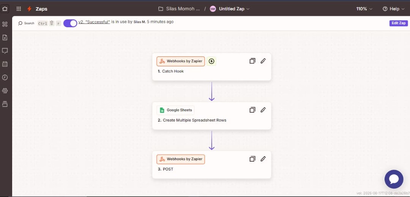Click the pencil icon on POST step

(263, 159)
